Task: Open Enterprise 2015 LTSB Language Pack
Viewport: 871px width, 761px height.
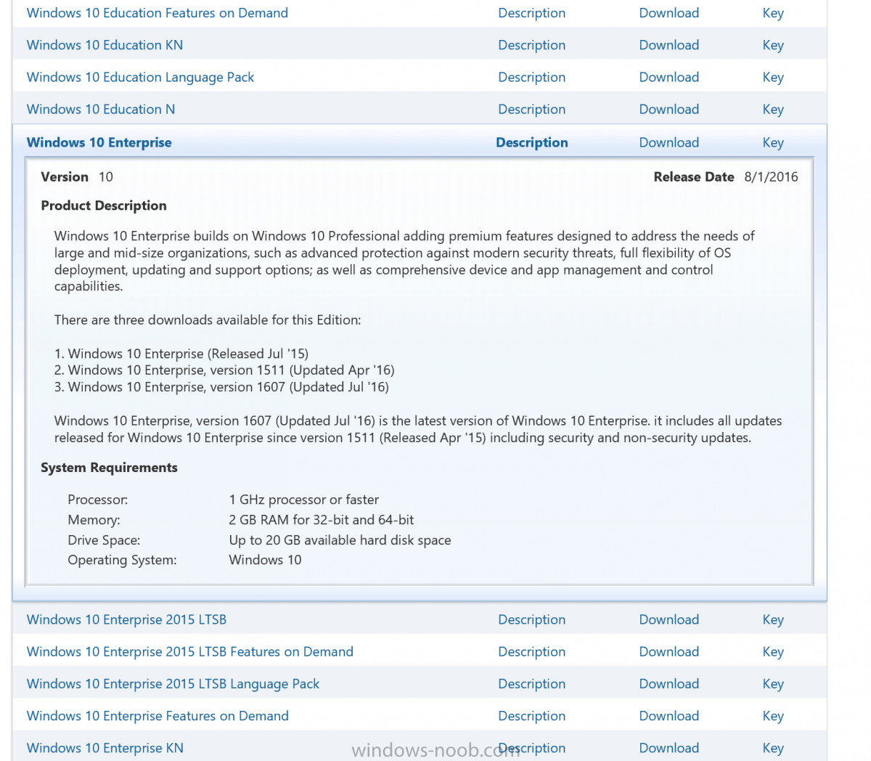Action: (173, 683)
